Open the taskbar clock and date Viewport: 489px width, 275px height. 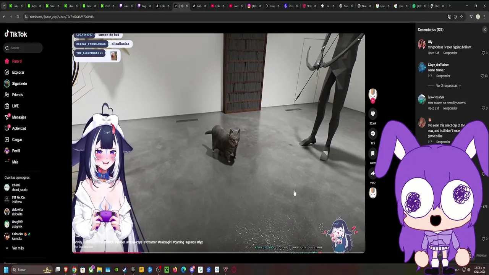click(x=479, y=270)
